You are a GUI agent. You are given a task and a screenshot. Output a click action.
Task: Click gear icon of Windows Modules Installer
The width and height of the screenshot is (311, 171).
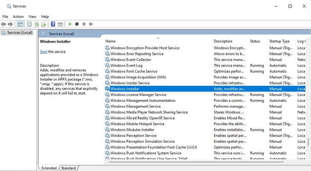coord(107,130)
